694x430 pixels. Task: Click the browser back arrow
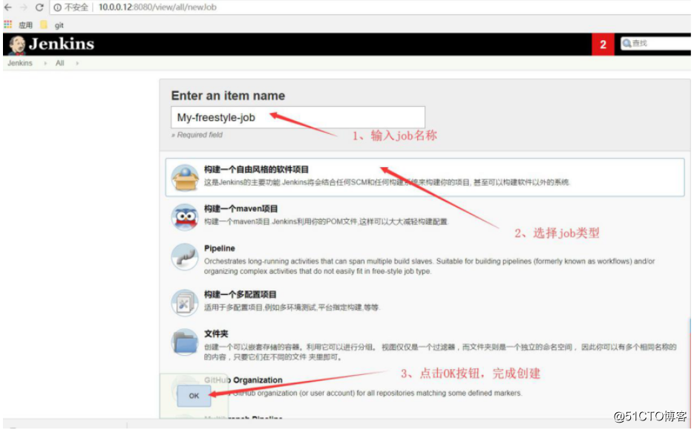[8, 7]
